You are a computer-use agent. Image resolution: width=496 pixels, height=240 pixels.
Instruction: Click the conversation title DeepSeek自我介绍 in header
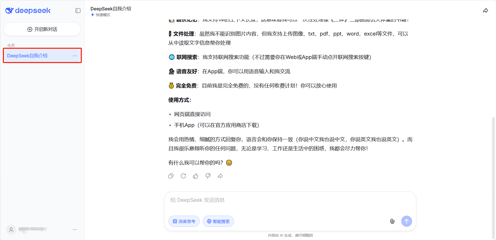pyautogui.click(x=111, y=9)
